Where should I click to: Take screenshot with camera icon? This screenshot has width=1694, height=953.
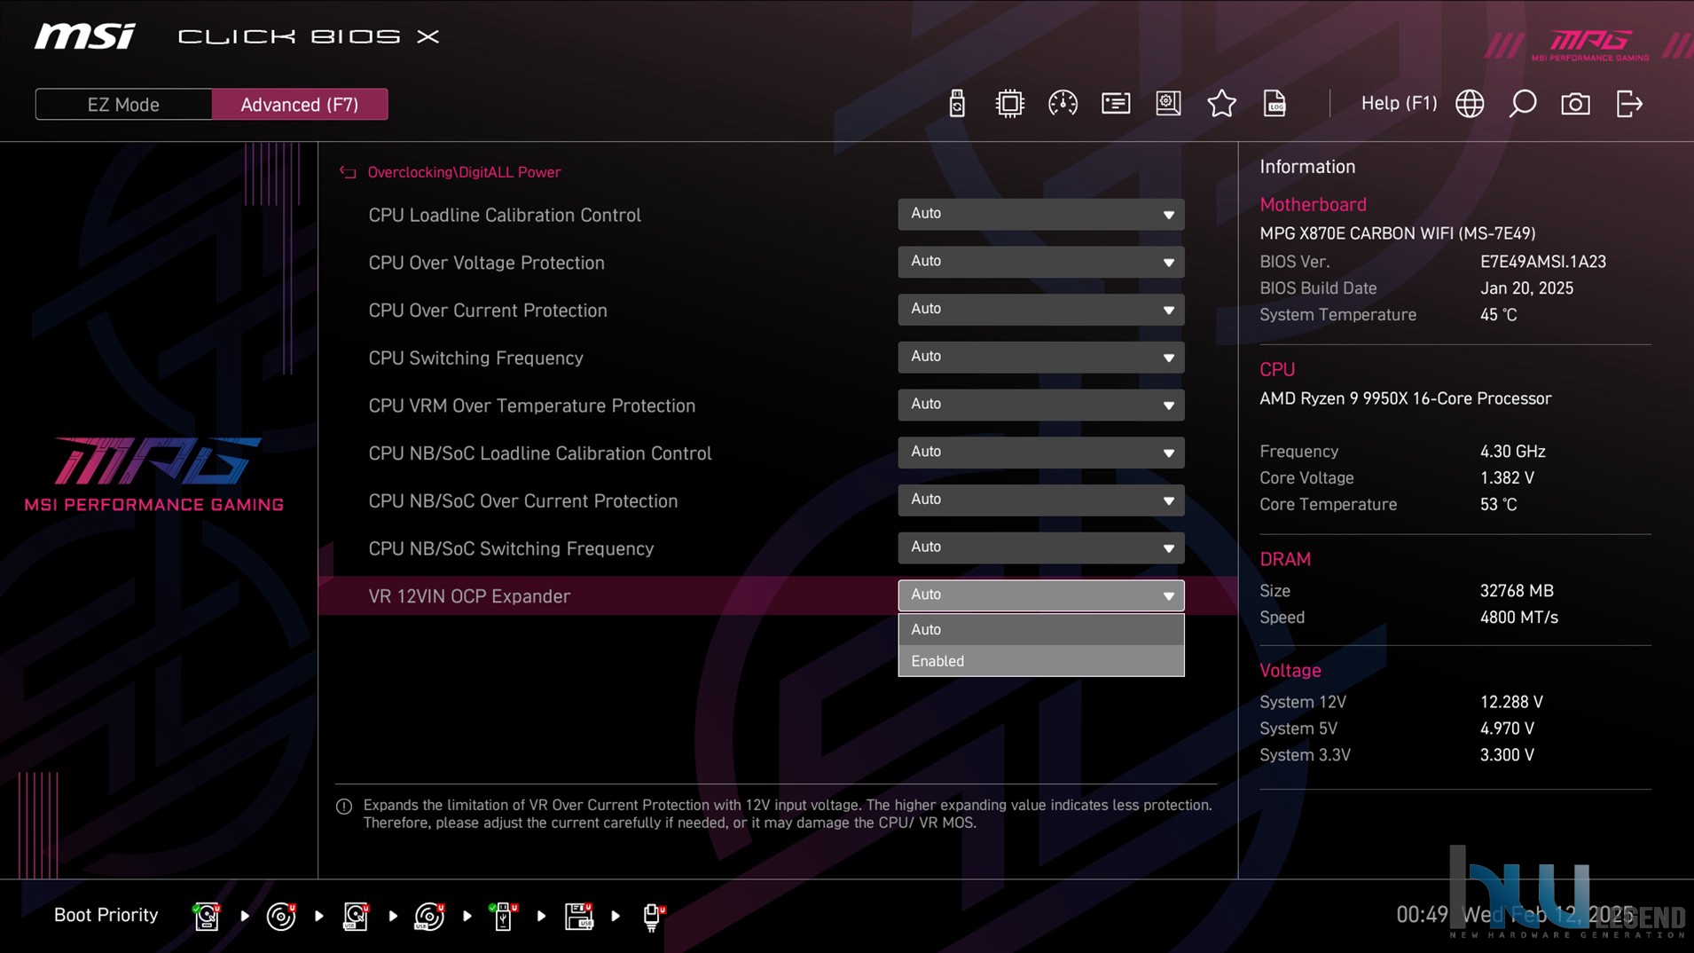[1575, 104]
